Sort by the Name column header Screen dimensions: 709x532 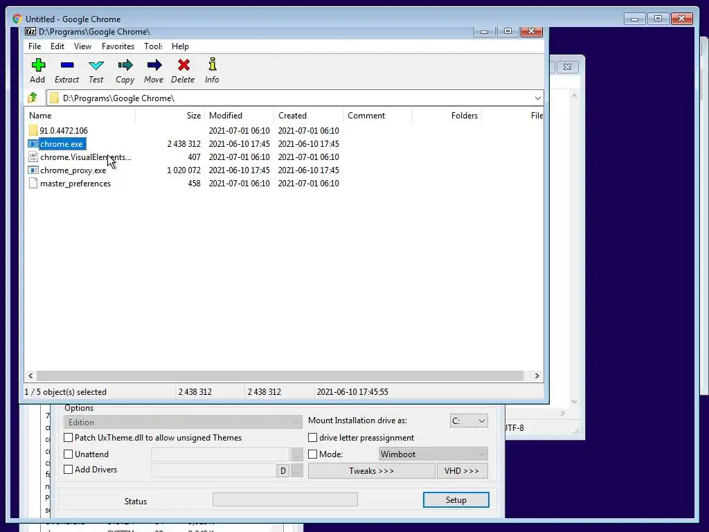click(x=80, y=116)
